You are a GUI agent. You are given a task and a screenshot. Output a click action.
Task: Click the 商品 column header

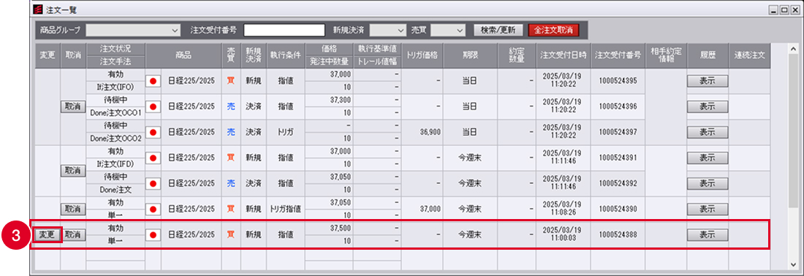click(x=183, y=55)
